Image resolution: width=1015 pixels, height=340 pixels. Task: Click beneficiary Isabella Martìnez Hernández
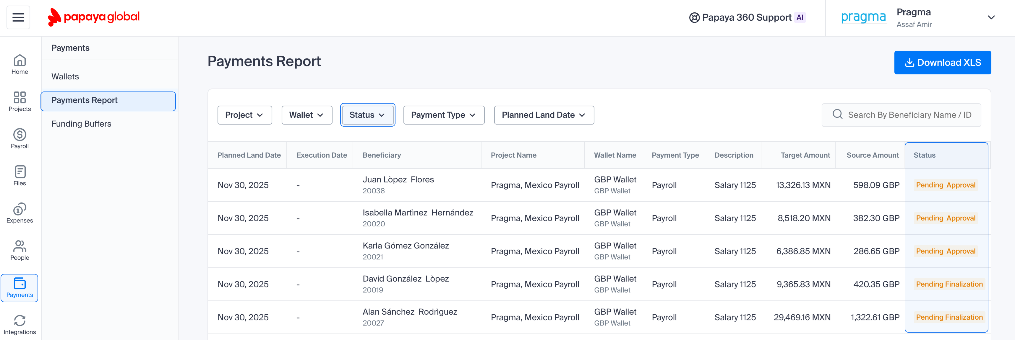pos(418,212)
